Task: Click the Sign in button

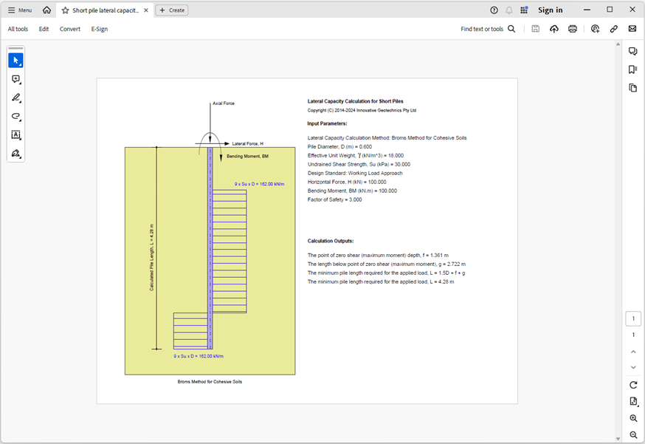Action: click(x=550, y=10)
